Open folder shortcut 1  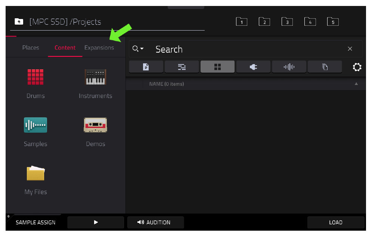(242, 22)
